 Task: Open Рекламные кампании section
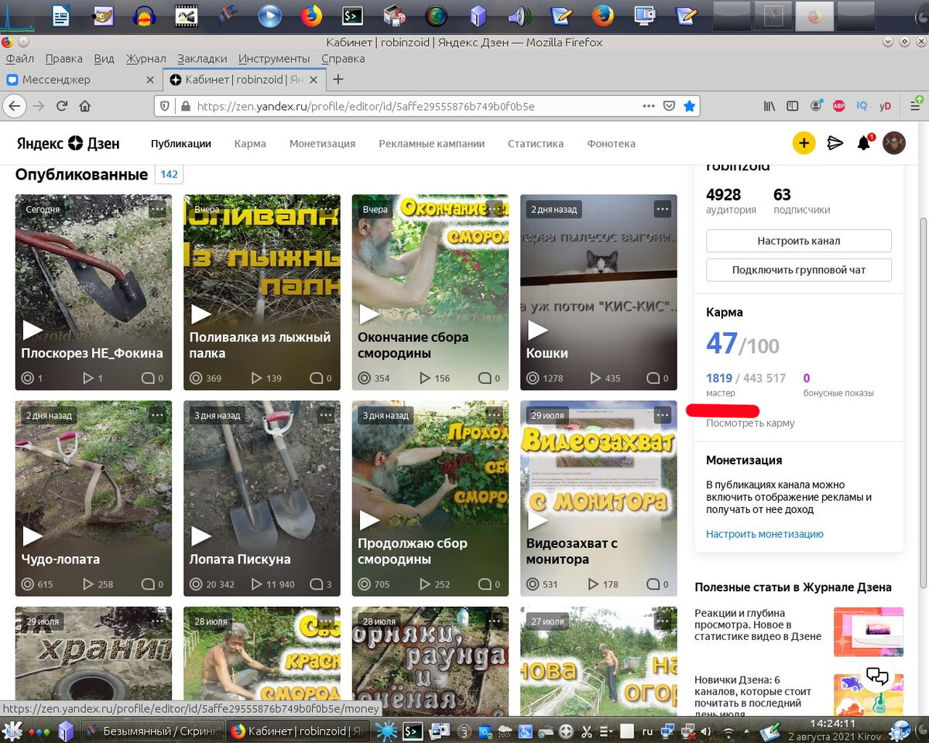(431, 143)
